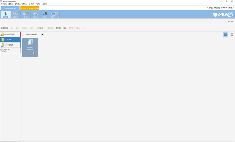Screen dimensions: 235x142
Task: Select the 住所録 toolbar icon
Action: [x=6, y=15]
